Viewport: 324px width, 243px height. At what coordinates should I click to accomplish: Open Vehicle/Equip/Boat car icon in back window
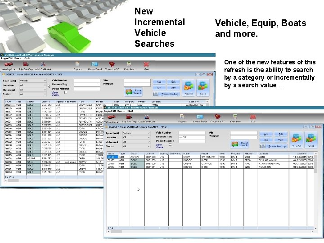tap(9, 64)
